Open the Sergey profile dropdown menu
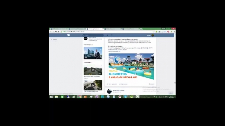225x126 pixels. [x=151, y=35]
